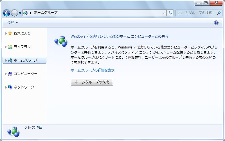The height and width of the screenshot is (141, 225).
Task: Open the 整理 menu
Action: tap(12, 23)
